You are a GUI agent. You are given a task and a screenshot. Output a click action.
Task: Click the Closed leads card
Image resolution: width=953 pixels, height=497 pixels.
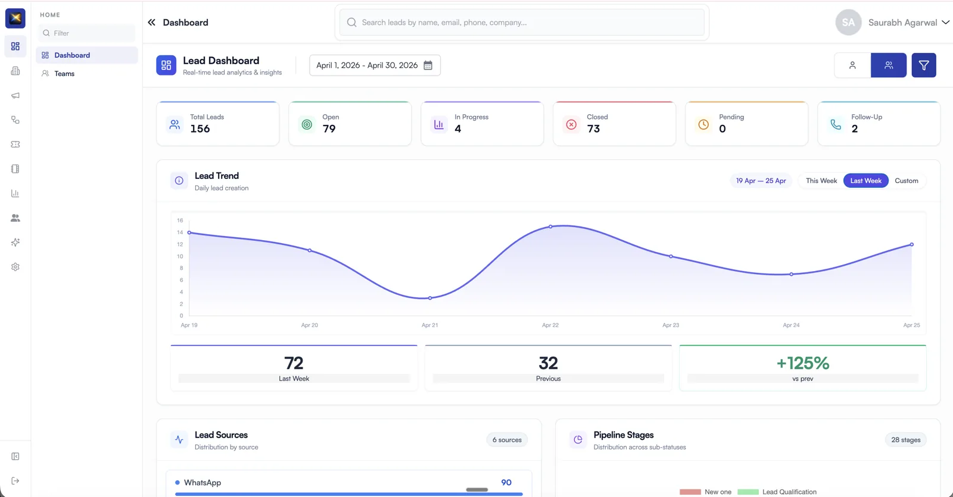[x=615, y=124]
